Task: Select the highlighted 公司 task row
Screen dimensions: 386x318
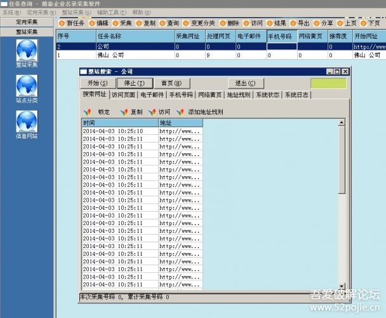Action: 221,46
